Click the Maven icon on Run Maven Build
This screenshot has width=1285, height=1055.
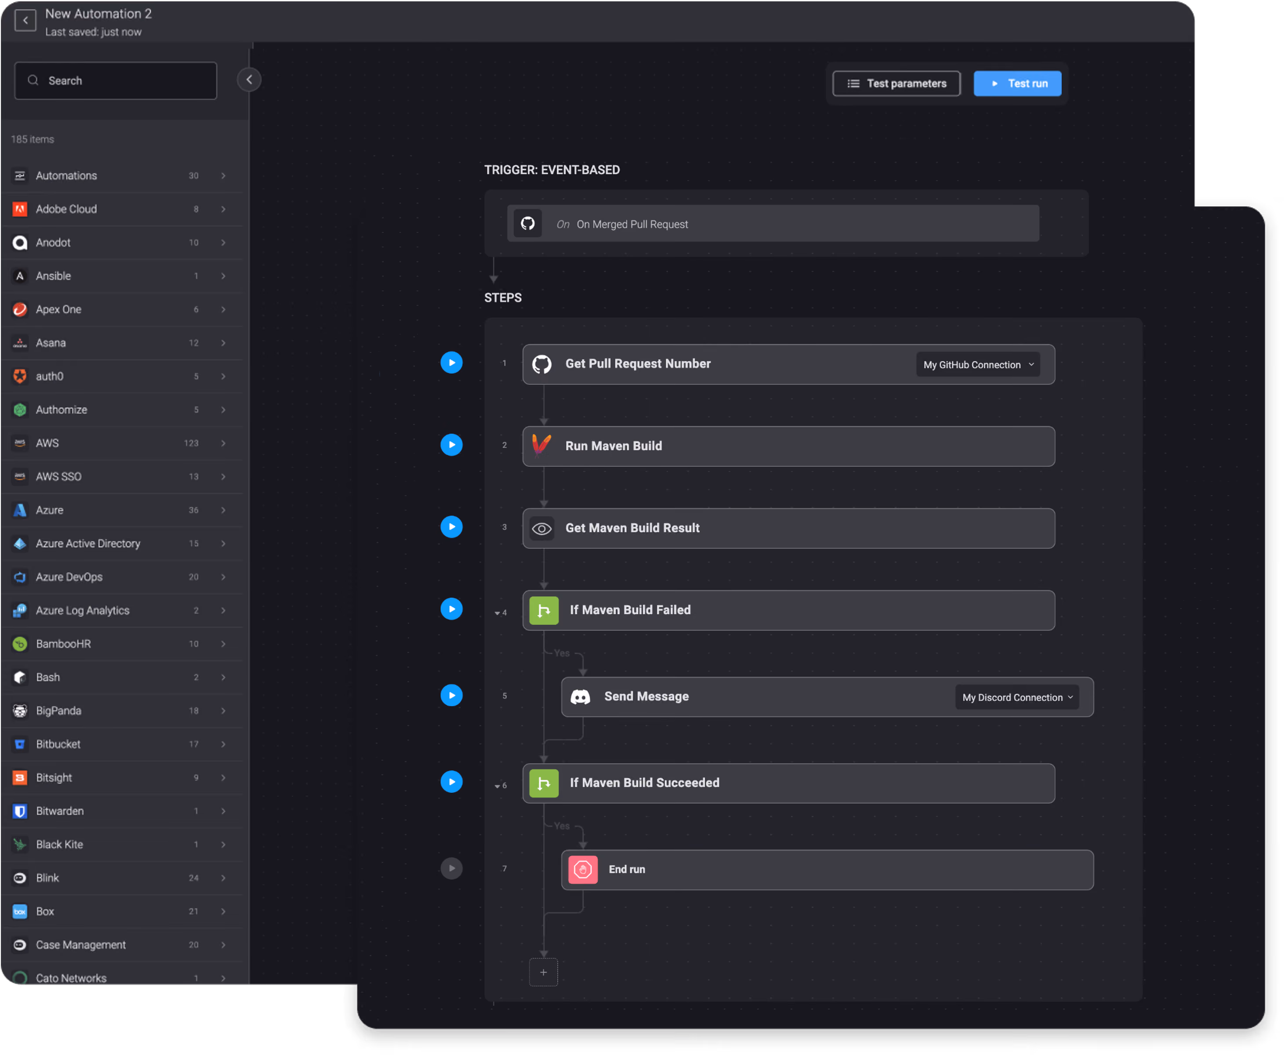click(x=541, y=446)
